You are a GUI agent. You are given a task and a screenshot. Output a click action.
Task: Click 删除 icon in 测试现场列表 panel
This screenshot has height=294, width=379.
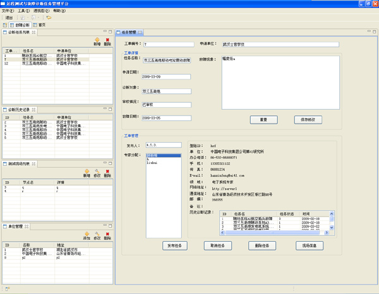[107, 172]
